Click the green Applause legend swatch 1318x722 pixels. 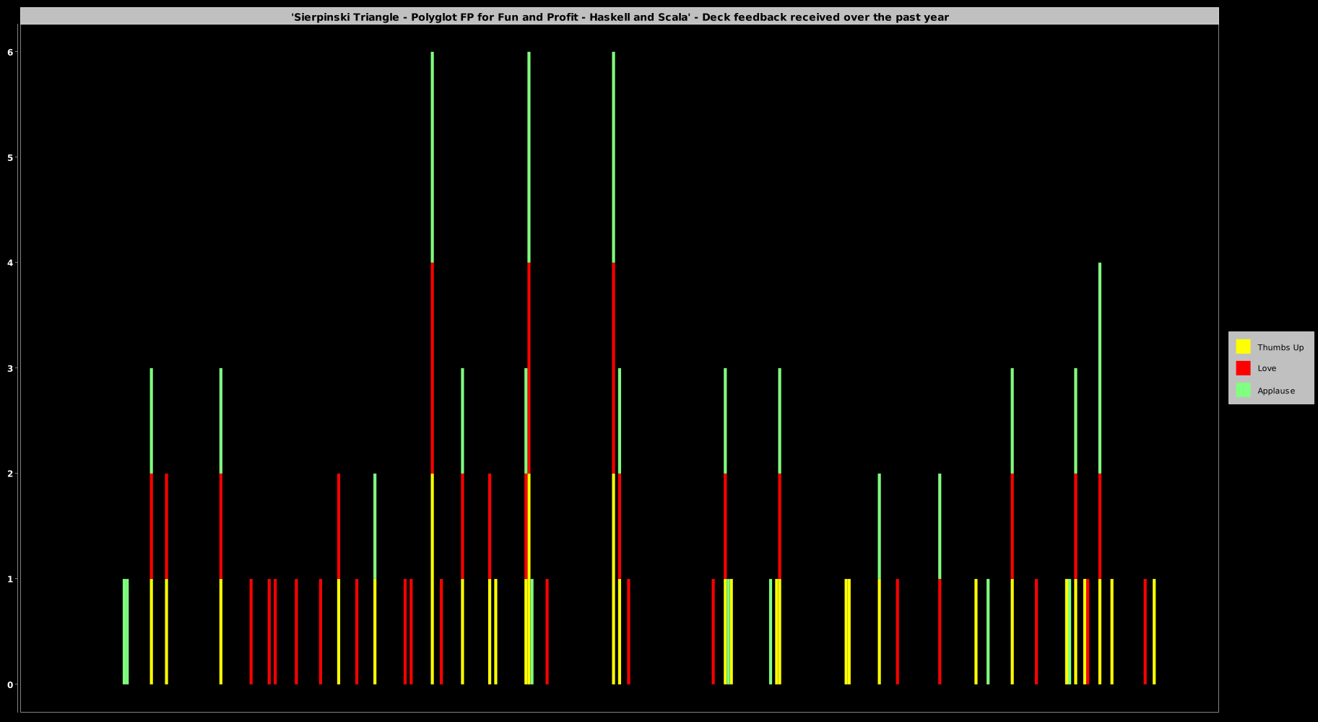[1243, 390]
